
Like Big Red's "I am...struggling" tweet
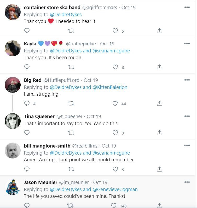coord(115,103)
